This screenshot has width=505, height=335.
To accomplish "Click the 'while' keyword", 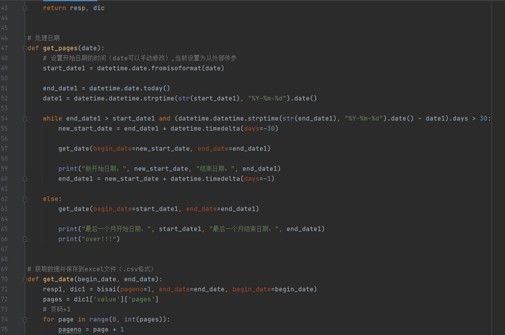I will click(x=52, y=119).
